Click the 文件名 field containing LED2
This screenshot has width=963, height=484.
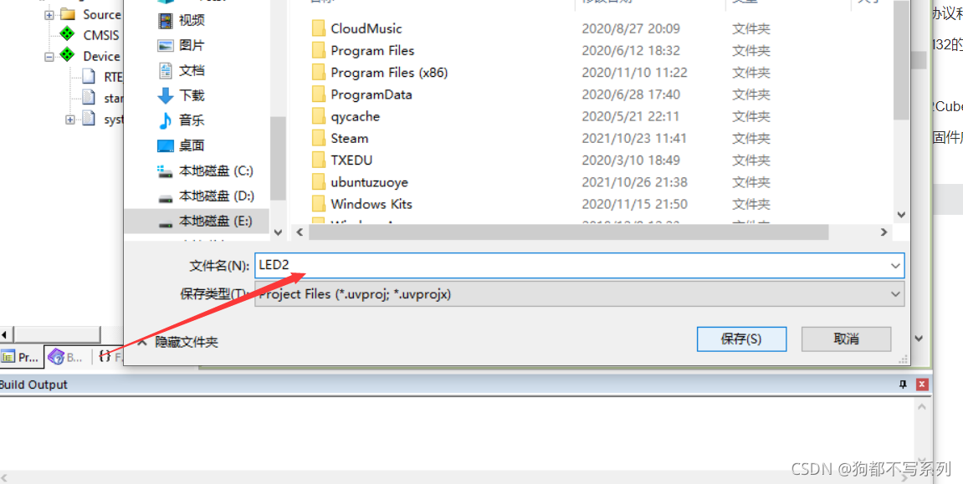[579, 265]
